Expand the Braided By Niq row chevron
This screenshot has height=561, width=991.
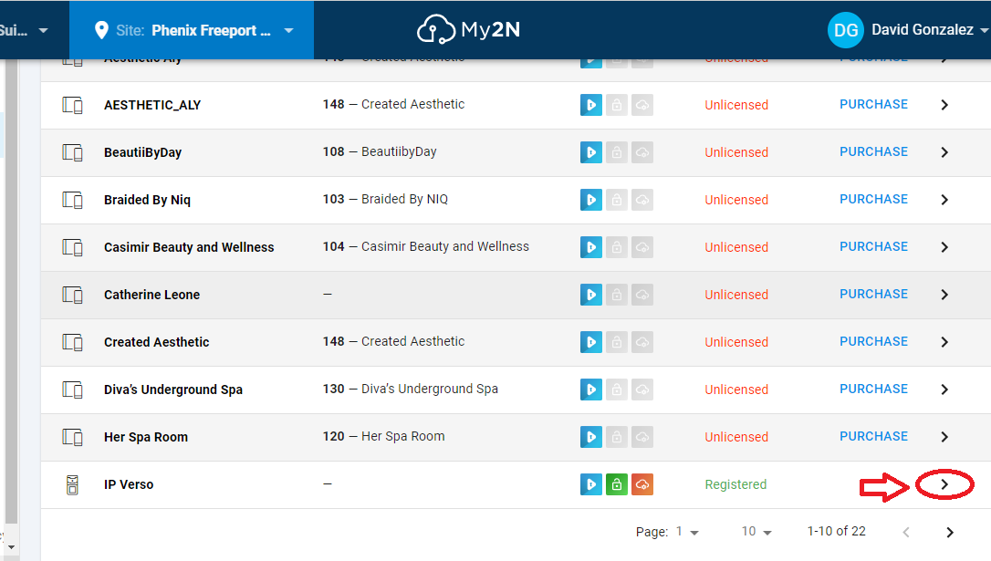(944, 200)
